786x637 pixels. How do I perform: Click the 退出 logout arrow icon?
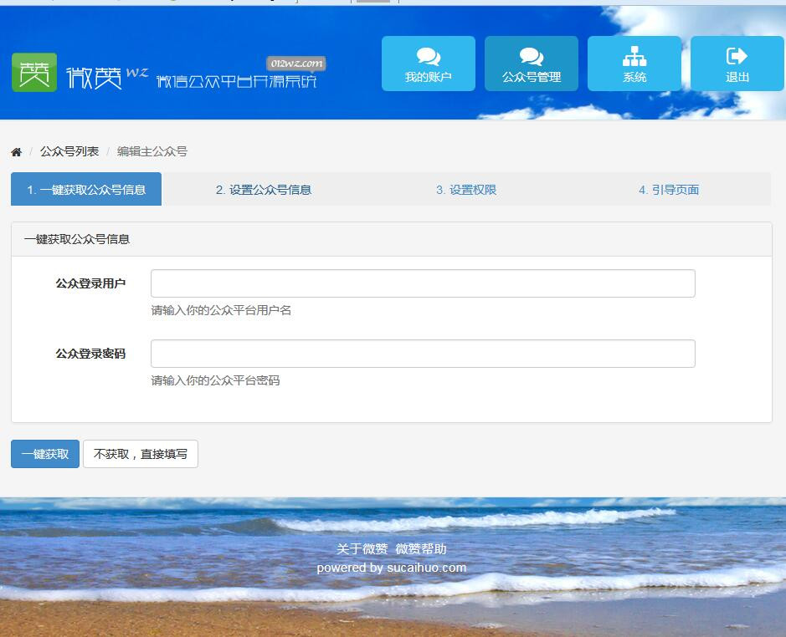737,57
